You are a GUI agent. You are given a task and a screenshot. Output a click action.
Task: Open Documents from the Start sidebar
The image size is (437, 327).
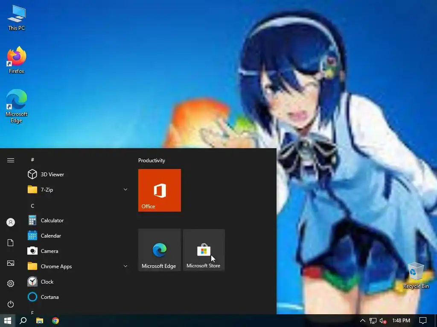click(x=11, y=243)
